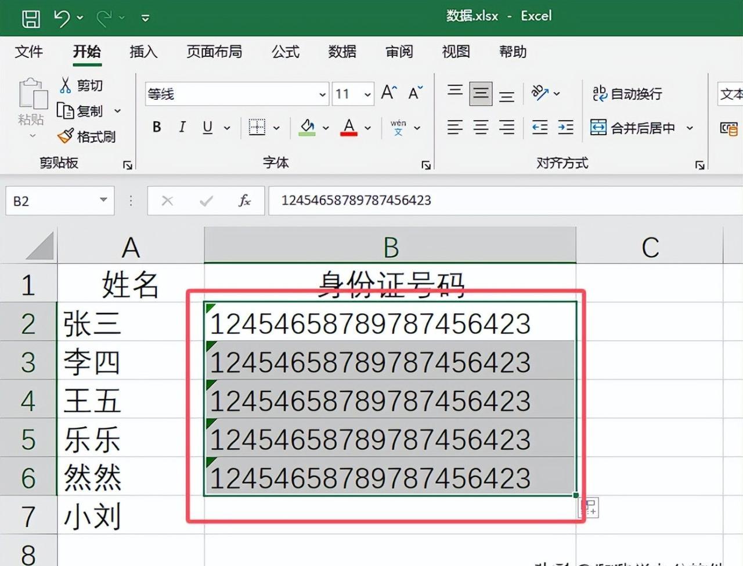Viewport: 743px width, 566px height.
Task: Expand the borders options arrow
Action: (276, 128)
